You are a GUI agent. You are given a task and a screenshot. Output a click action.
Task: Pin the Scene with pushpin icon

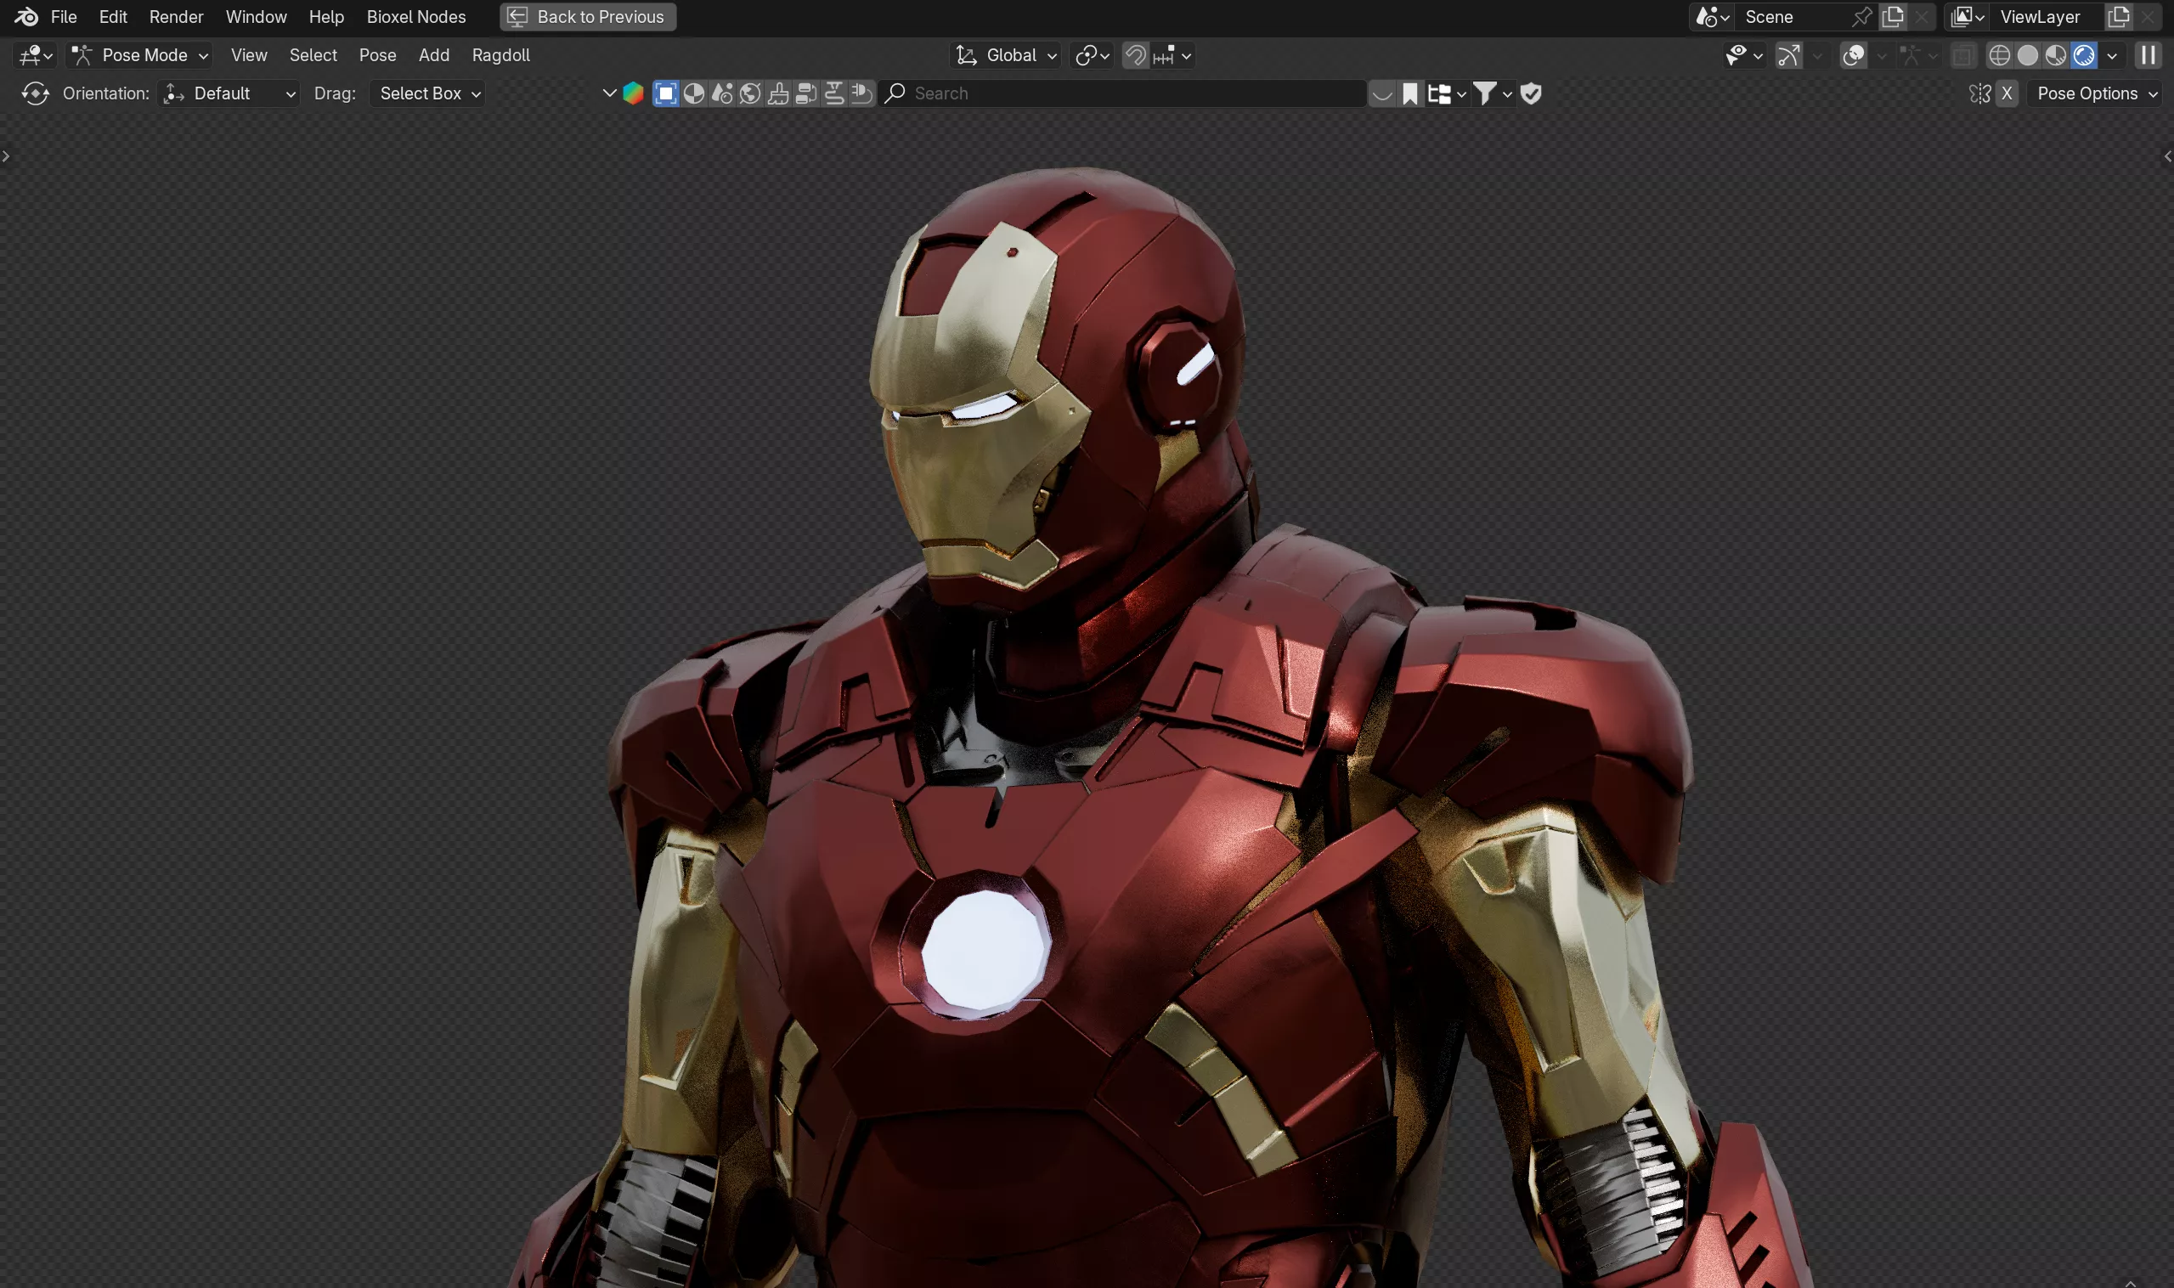coord(1861,16)
